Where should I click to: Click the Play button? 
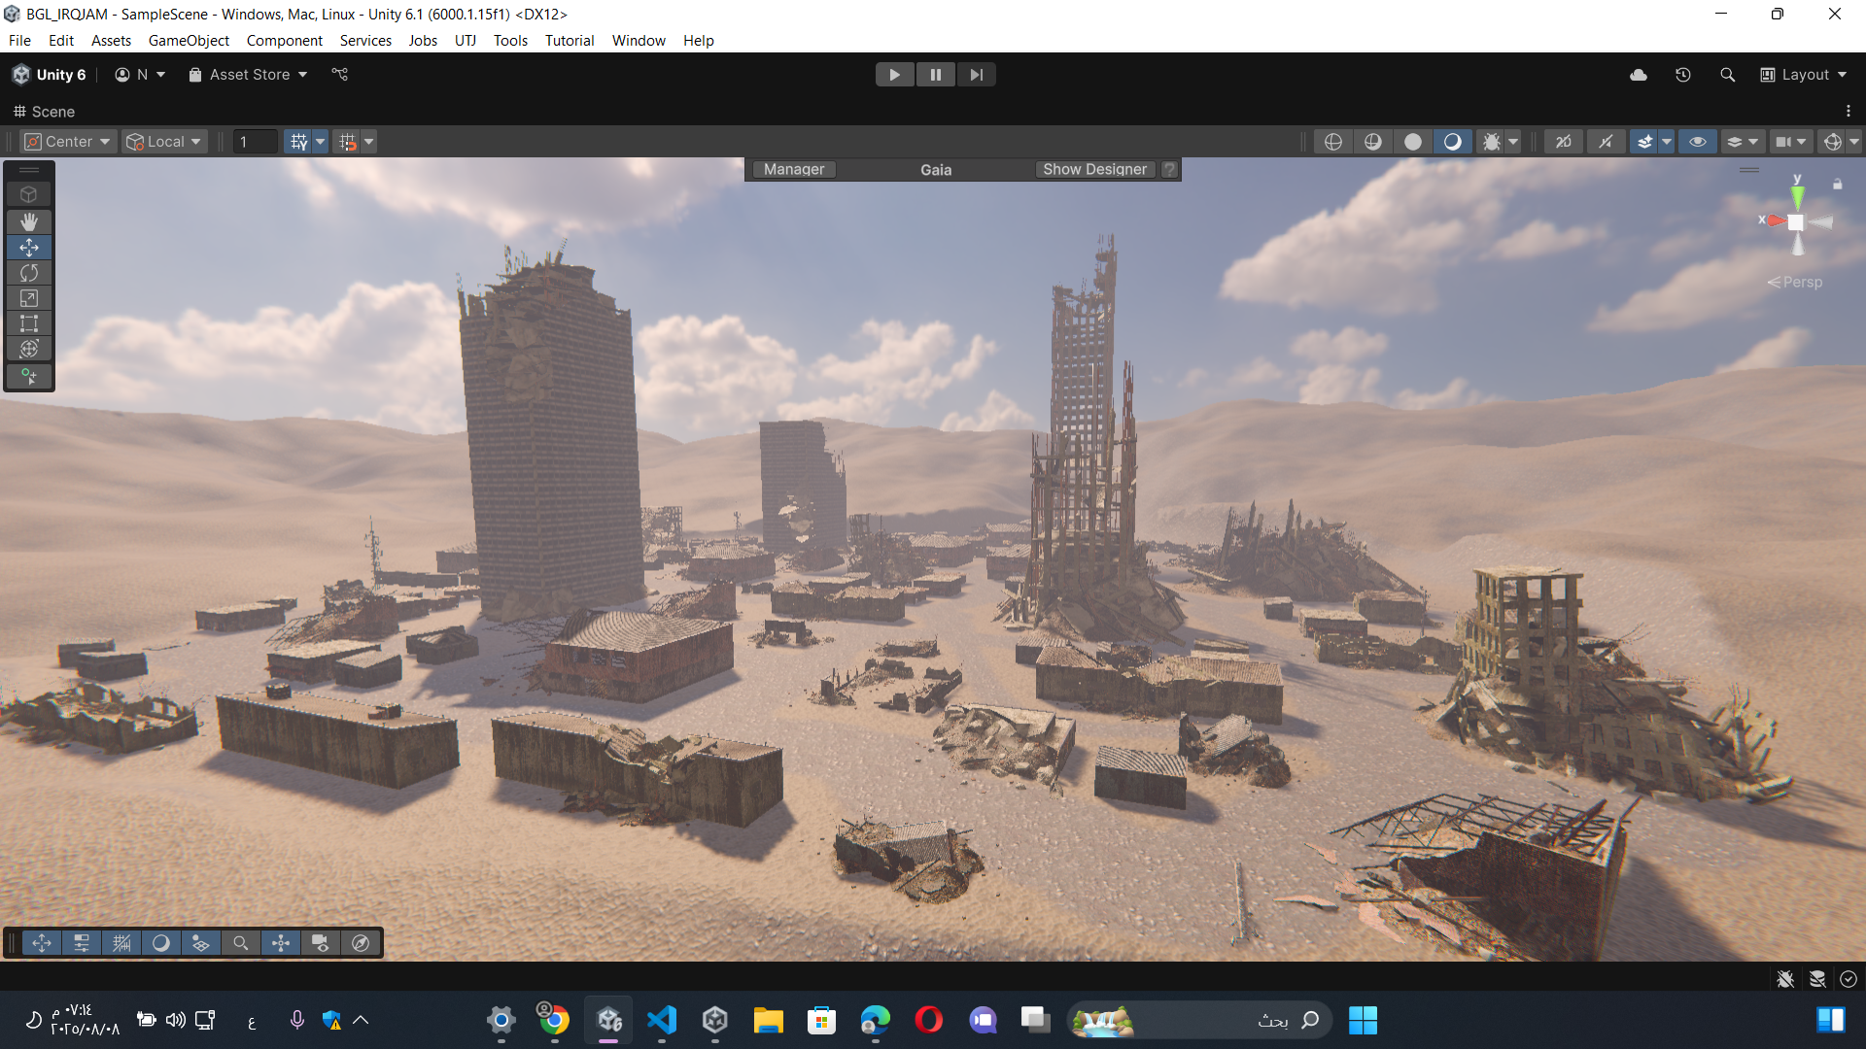894,75
